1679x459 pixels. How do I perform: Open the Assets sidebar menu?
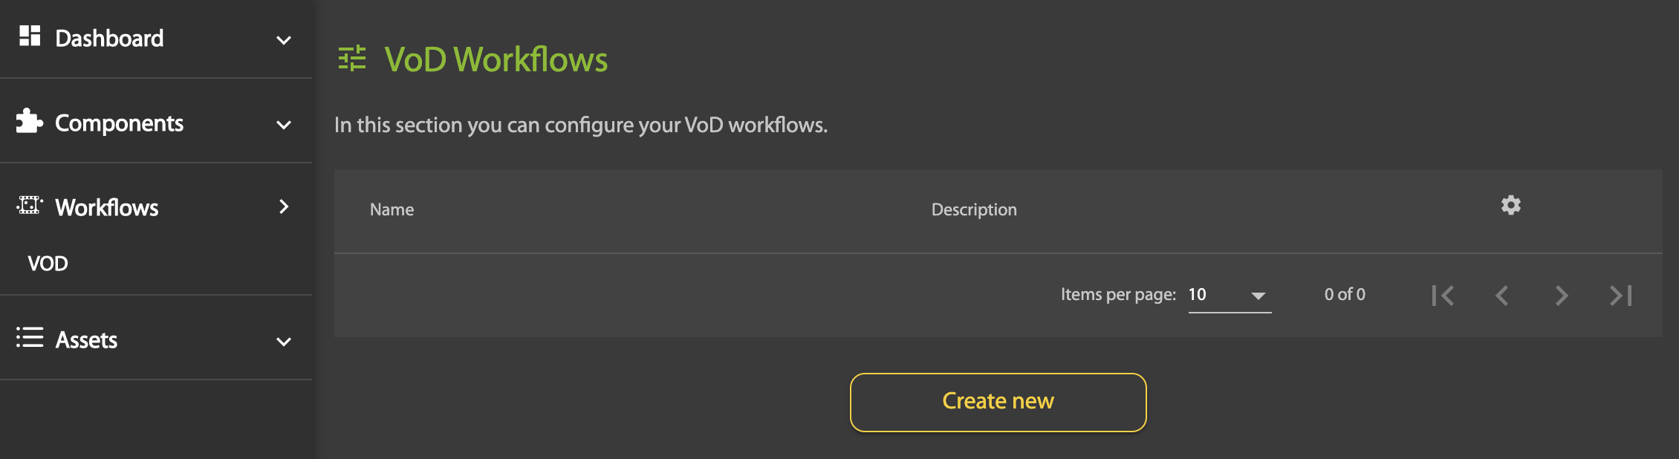coord(86,340)
